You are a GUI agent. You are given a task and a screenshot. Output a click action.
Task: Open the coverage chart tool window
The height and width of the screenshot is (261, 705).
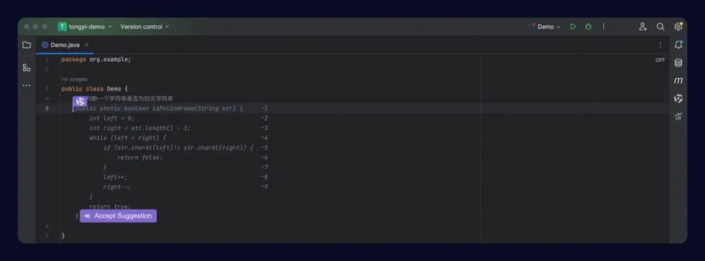[678, 117]
